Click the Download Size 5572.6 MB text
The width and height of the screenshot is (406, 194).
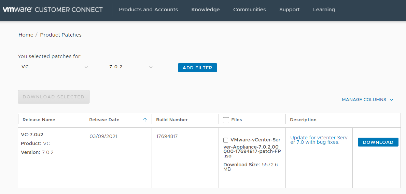[x=251, y=167]
